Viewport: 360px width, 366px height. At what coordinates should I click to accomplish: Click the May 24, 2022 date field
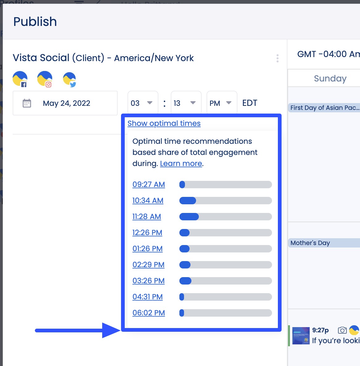pos(66,103)
